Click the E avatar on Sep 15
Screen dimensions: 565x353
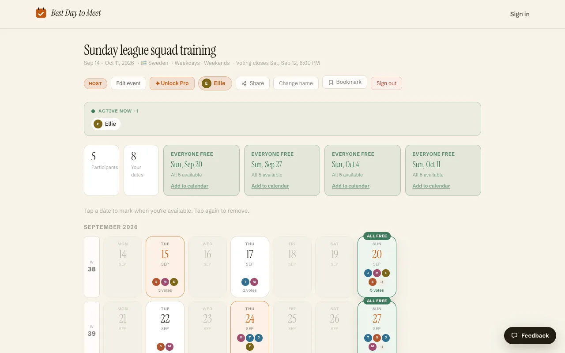point(174,282)
